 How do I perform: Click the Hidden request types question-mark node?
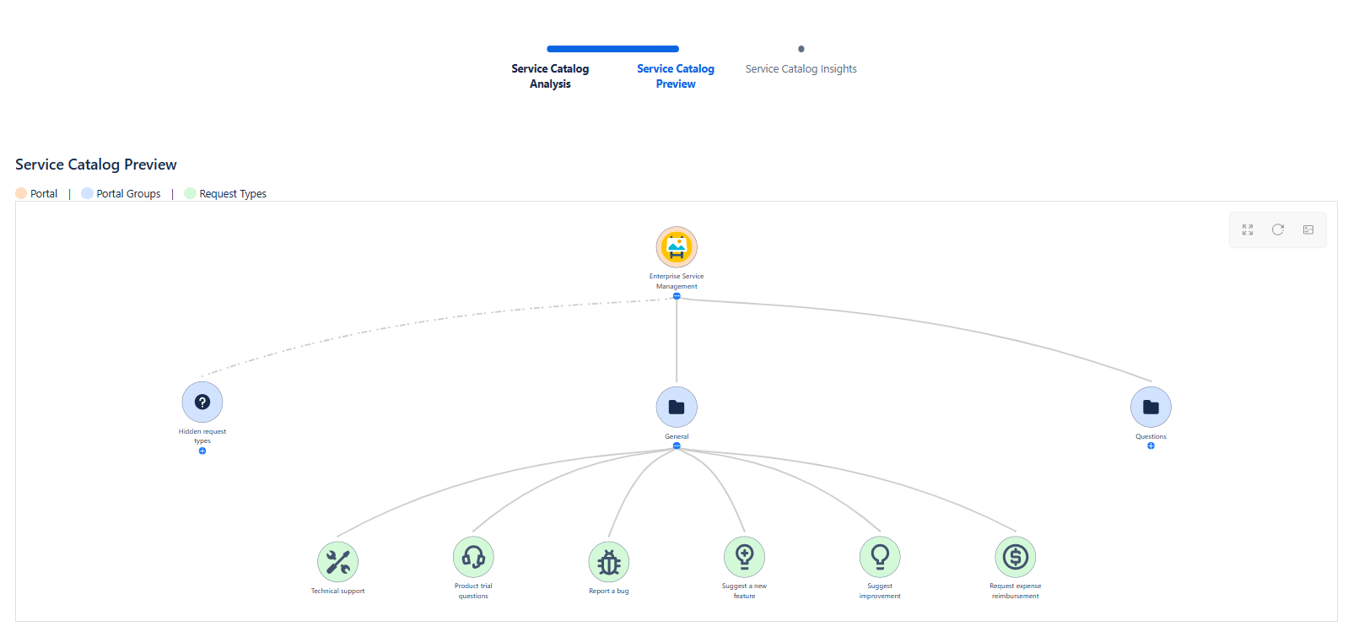coord(202,402)
